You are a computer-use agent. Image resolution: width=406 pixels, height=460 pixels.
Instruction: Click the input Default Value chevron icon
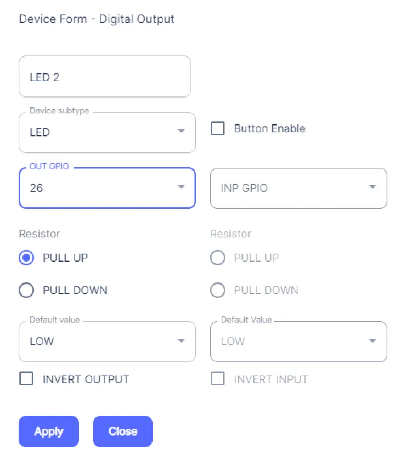(372, 340)
